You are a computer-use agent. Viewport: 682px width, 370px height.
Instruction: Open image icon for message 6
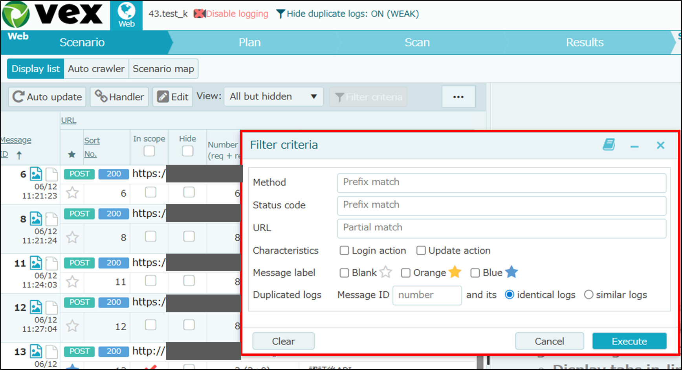pos(36,174)
